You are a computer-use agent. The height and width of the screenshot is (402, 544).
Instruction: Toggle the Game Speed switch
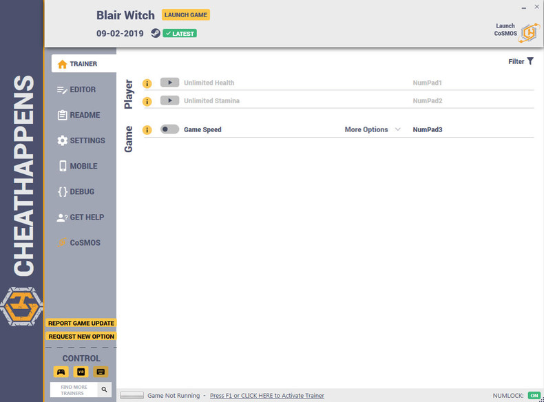click(169, 129)
